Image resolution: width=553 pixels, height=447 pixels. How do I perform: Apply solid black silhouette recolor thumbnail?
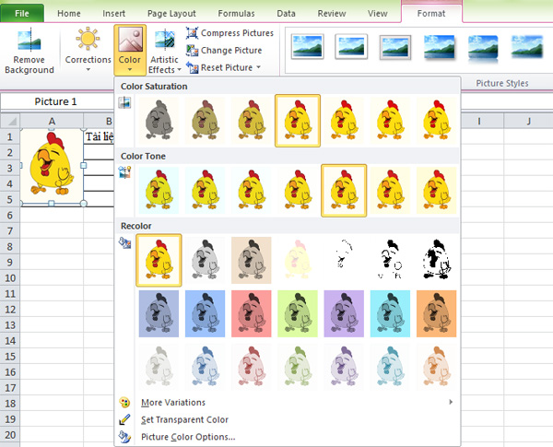(436, 261)
